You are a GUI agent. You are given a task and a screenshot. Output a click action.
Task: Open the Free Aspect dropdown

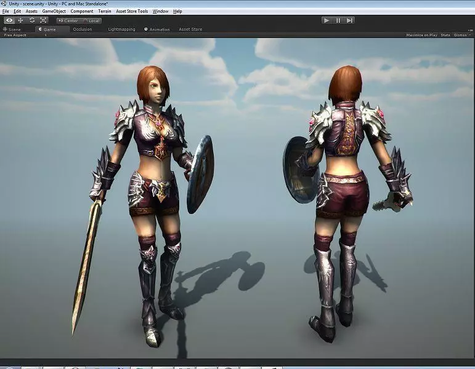25,35
